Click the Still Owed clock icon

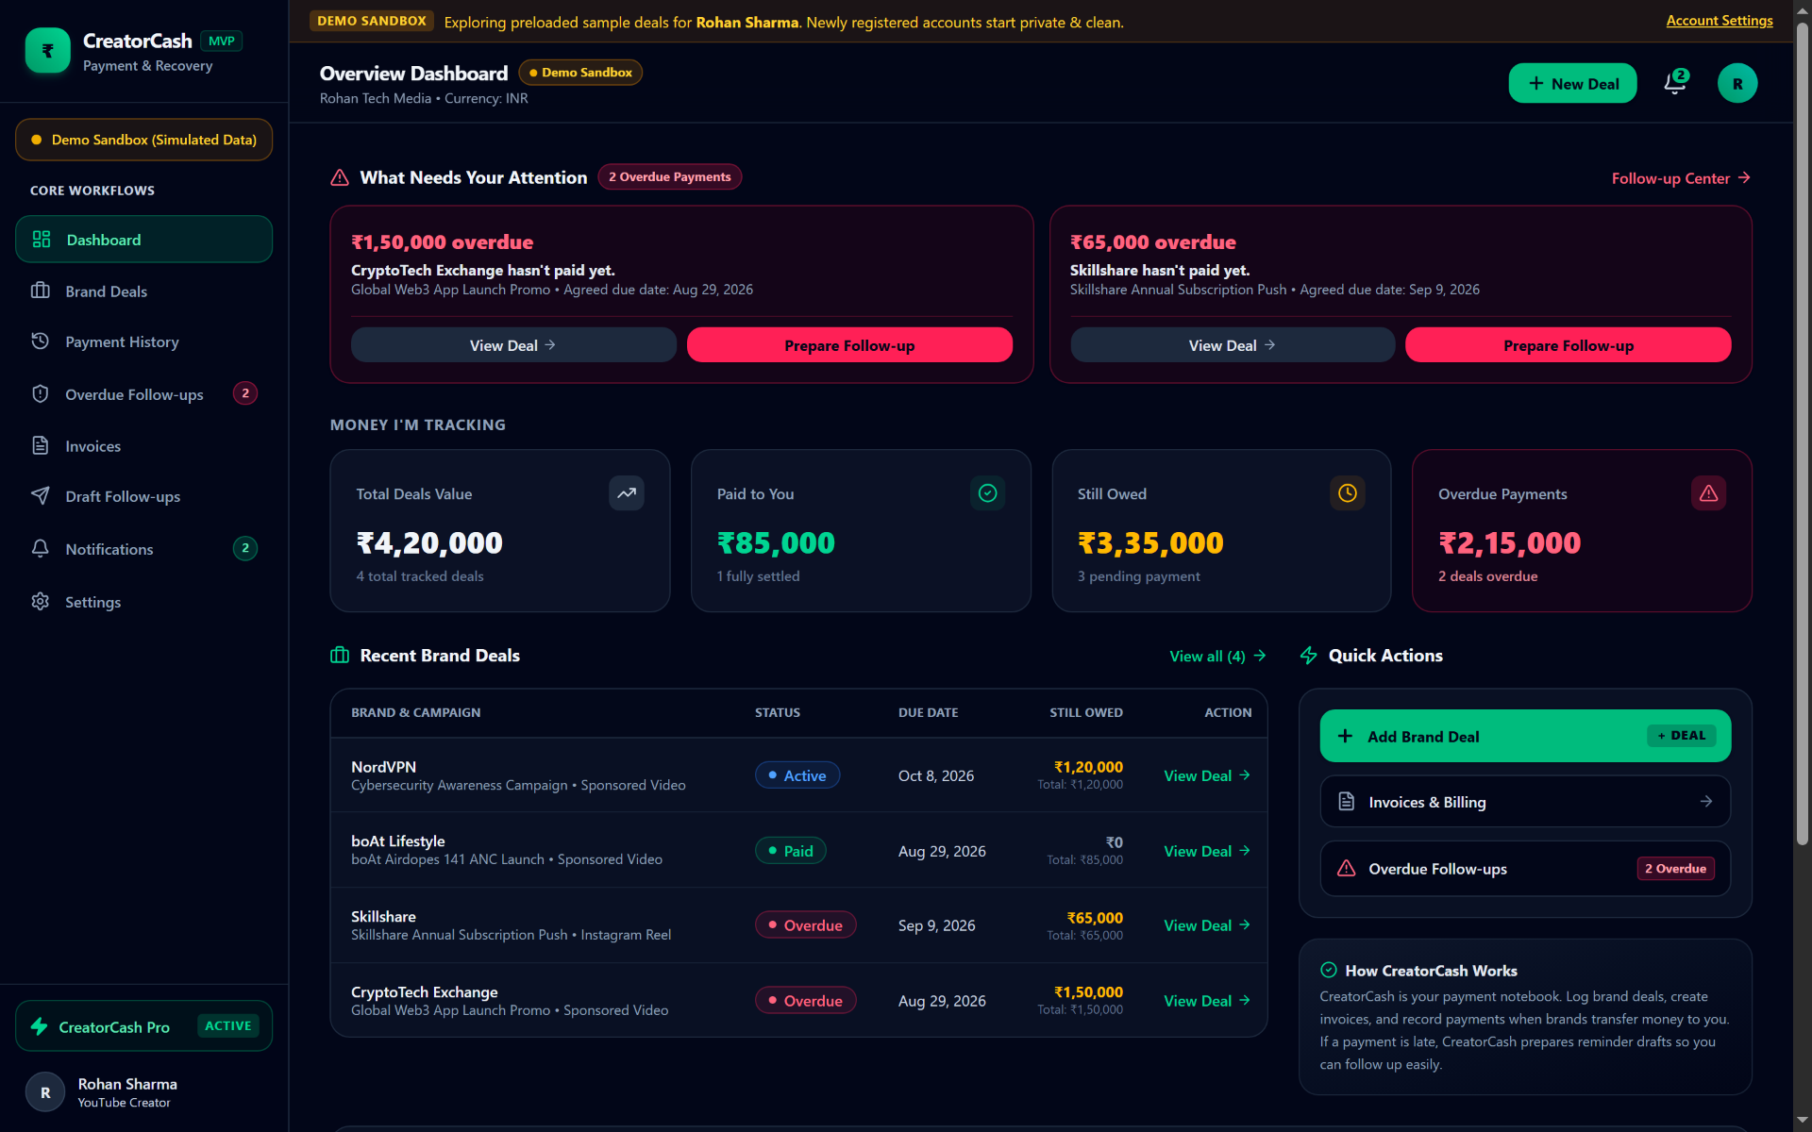[1348, 493]
